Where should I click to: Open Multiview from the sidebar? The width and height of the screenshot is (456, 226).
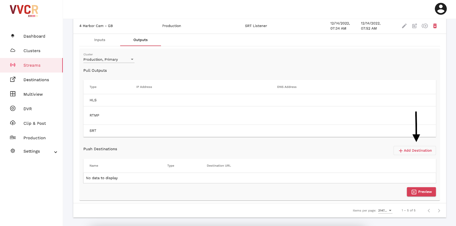[x=33, y=94]
